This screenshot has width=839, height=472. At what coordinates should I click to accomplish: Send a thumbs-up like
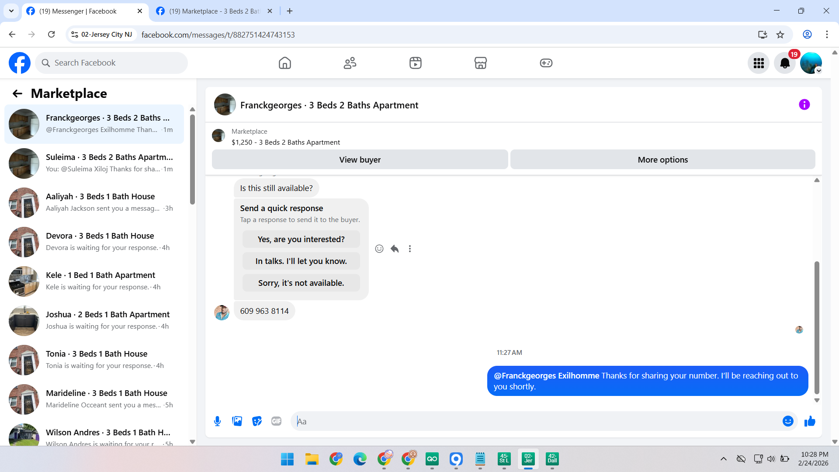tap(810, 421)
